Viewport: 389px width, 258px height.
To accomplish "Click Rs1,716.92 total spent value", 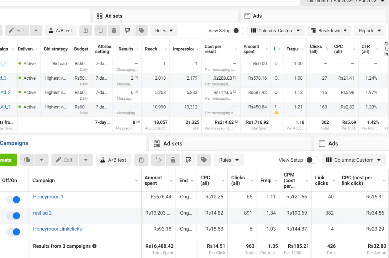I will (x=257, y=122).
